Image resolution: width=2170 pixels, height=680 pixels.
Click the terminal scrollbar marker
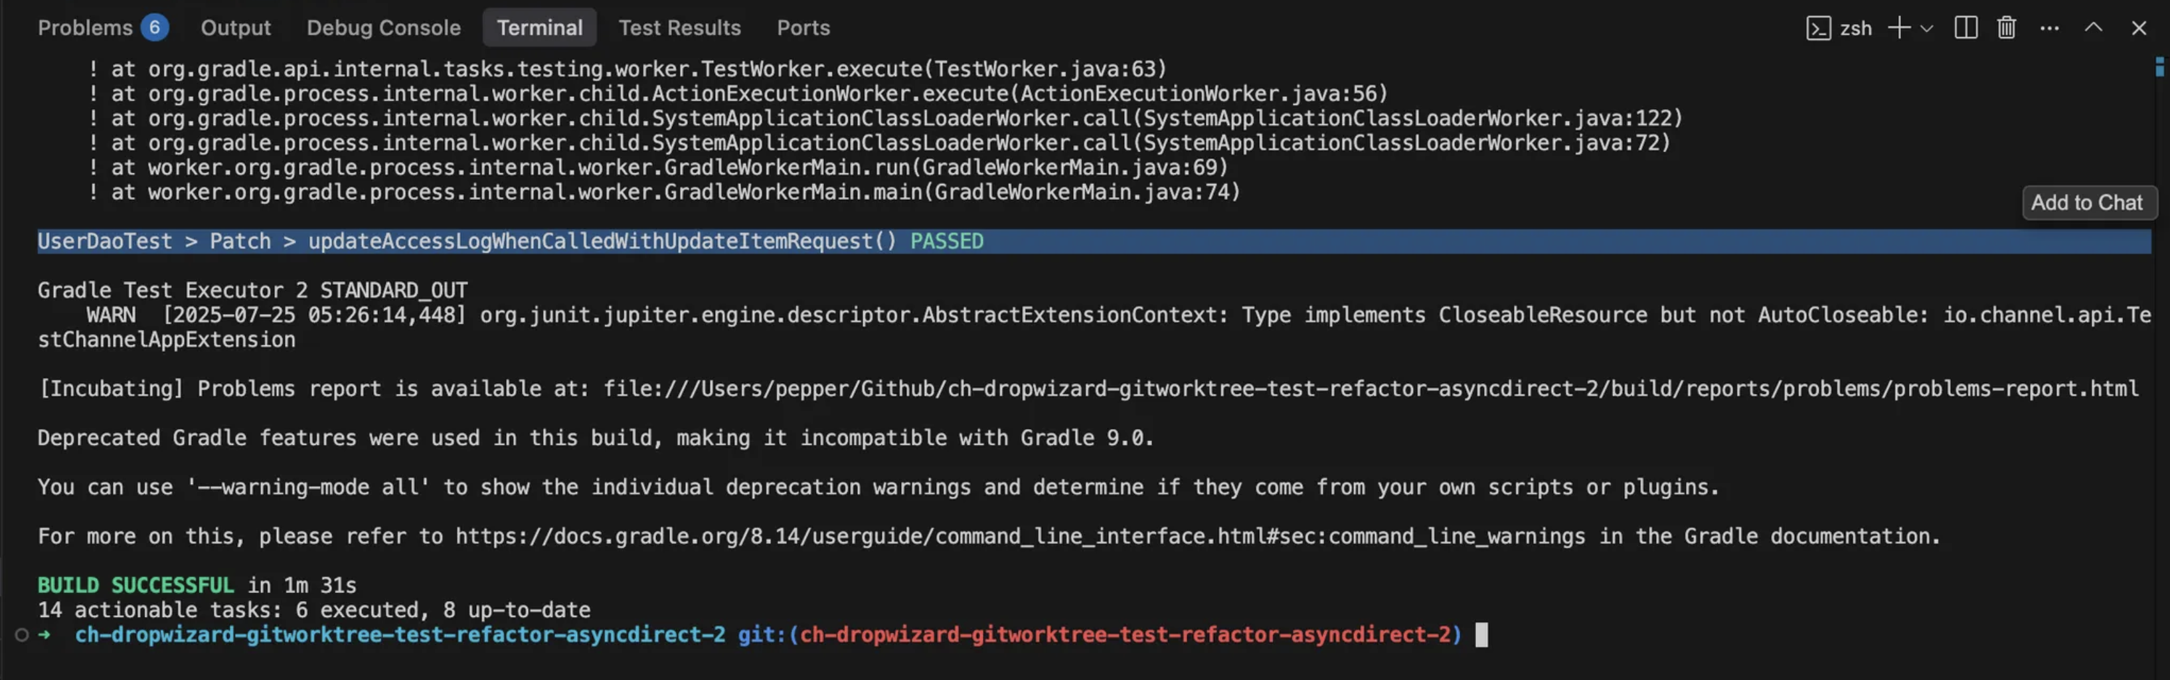pos(2160,66)
